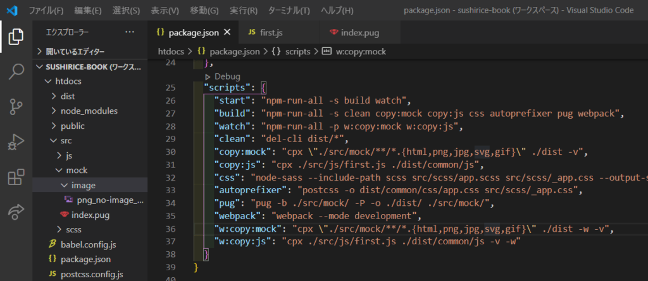Click image file icon for png_no-image
648x281 pixels.
69,200
